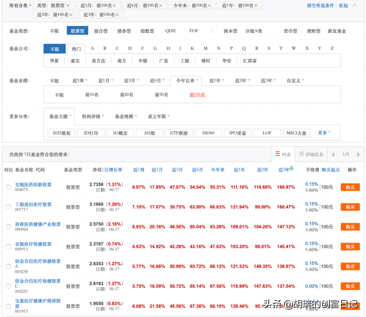
Task: Select the MSCI大盘 theme tag
Action: 297,133
